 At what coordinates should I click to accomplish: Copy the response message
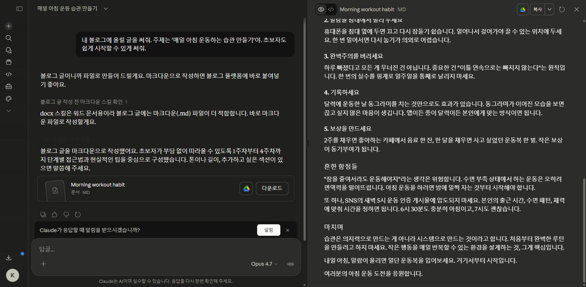pyautogui.click(x=43, y=215)
